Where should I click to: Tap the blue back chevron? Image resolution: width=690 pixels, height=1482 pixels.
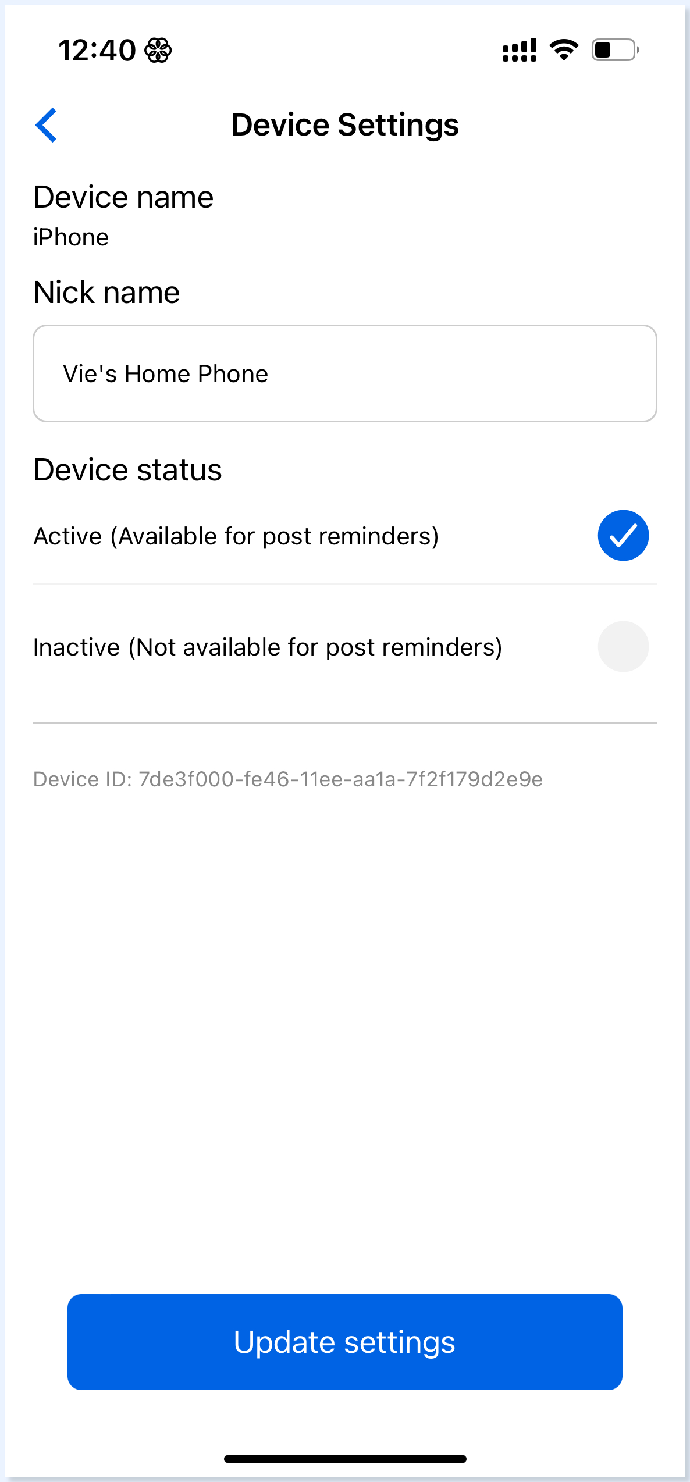pos(46,125)
